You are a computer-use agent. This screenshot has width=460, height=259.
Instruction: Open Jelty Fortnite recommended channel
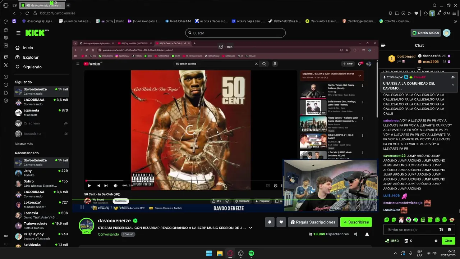click(41, 173)
